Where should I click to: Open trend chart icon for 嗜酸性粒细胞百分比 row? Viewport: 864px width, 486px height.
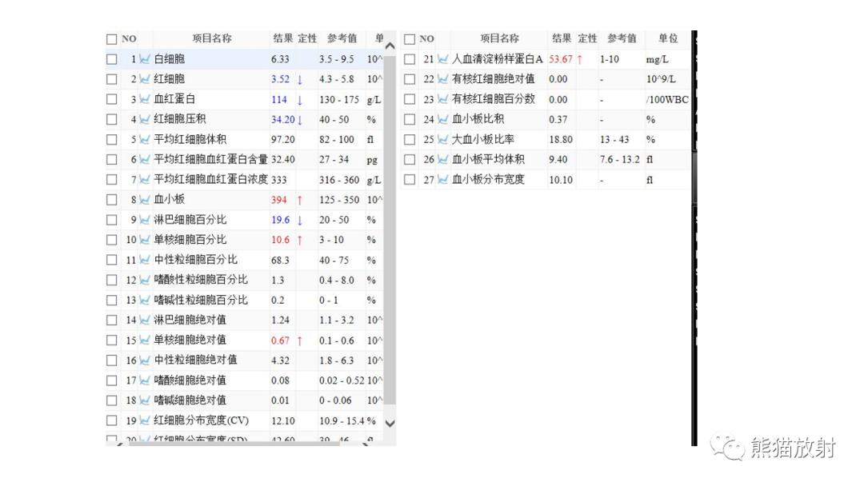pos(144,280)
